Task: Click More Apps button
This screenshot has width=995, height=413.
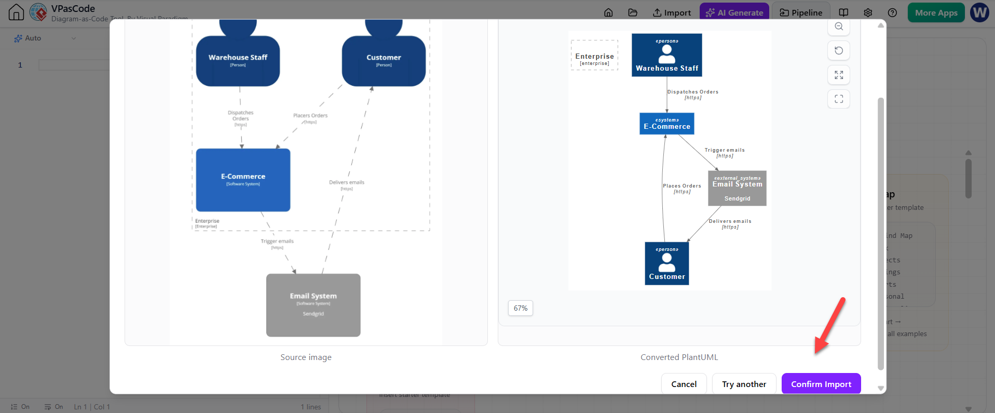Action: [x=936, y=12]
